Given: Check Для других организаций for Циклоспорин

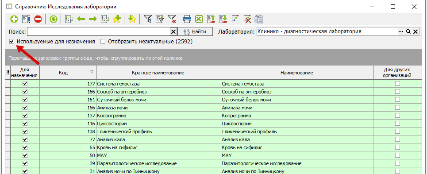Looking at the screenshot, I should click(x=398, y=124).
